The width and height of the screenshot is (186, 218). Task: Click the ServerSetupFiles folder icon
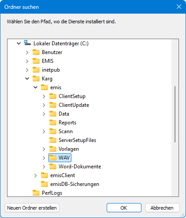53,140
